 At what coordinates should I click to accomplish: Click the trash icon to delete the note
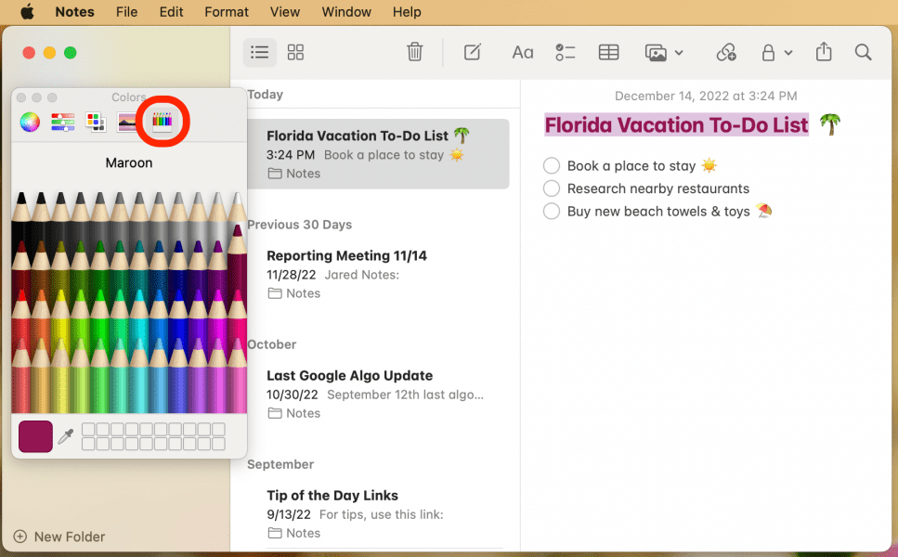coord(415,53)
